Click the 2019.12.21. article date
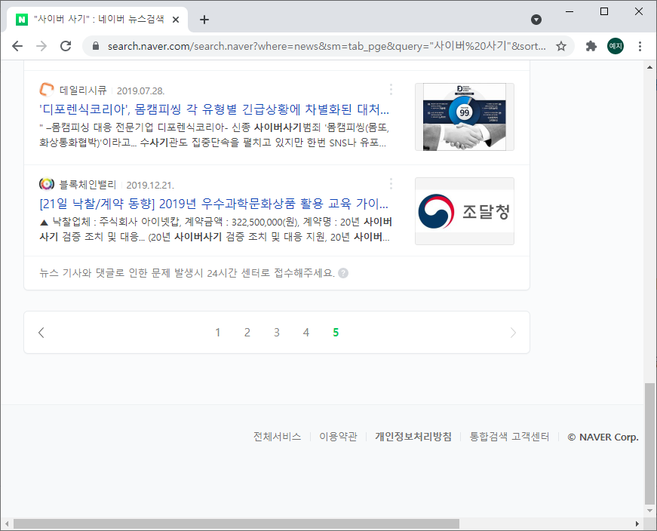Screen dimensions: 657x531 pyautogui.click(x=150, y=185)
